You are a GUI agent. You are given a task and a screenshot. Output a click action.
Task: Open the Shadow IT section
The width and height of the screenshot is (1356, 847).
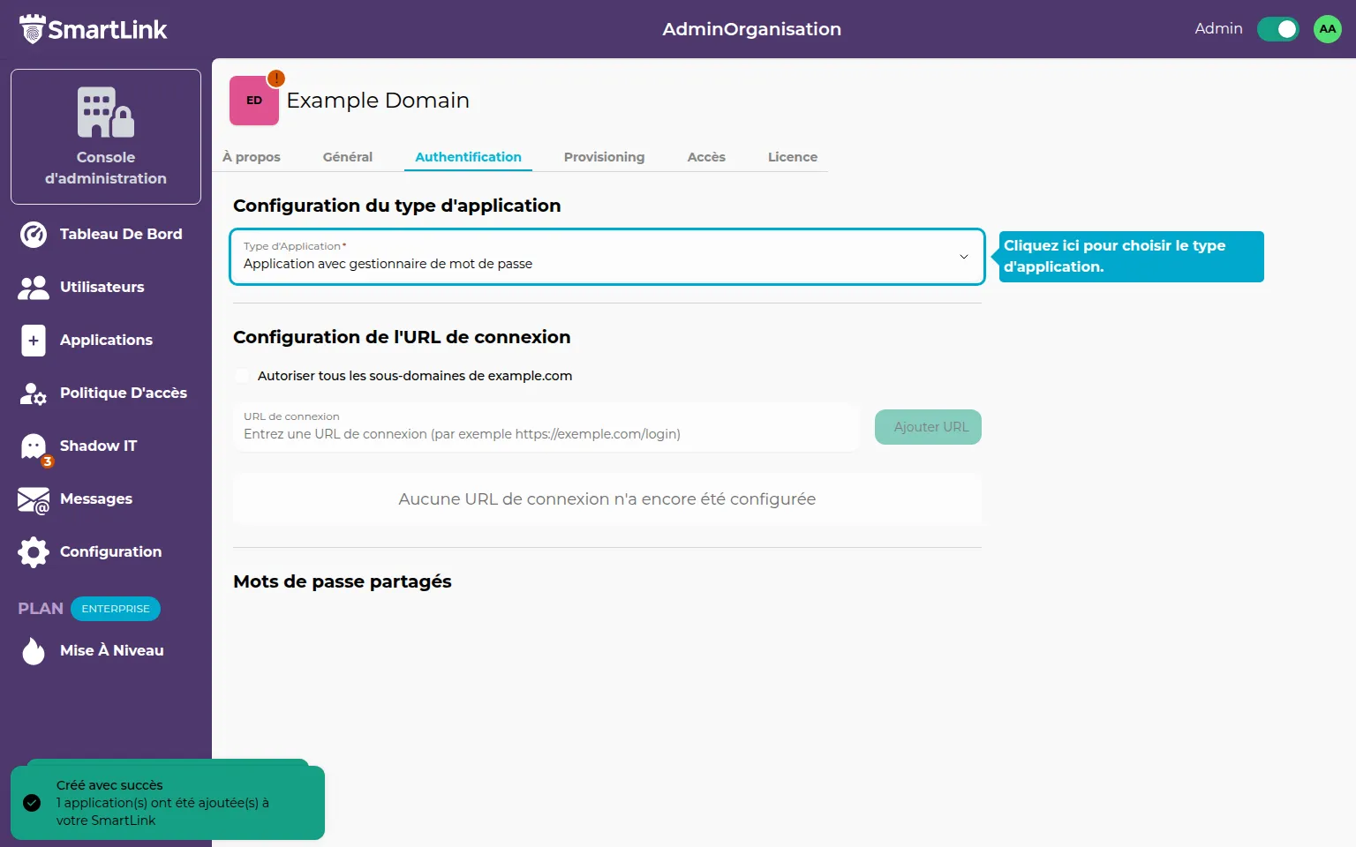[x=99, y=446]
